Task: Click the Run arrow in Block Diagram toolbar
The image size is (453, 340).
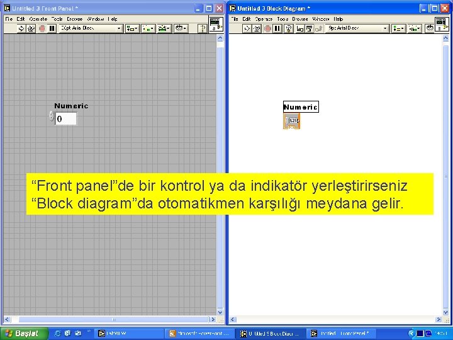Action: (x=247, y=28)
